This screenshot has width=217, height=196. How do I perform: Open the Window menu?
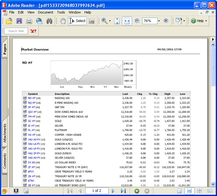tap(75, 12)
